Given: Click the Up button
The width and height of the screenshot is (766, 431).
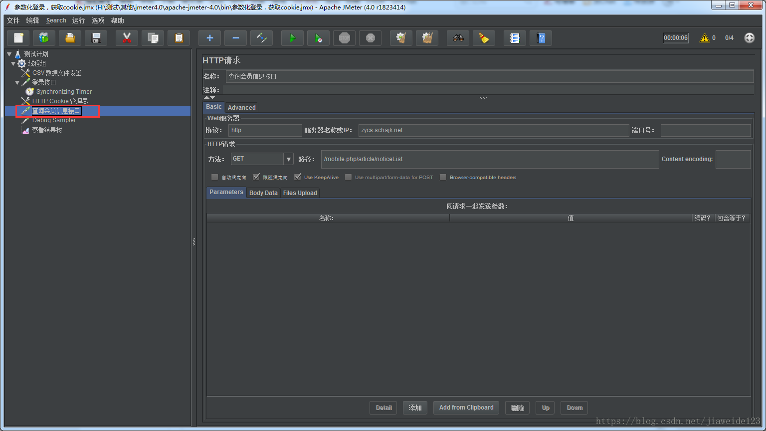Looking at the screenshot, I should 546,408.
